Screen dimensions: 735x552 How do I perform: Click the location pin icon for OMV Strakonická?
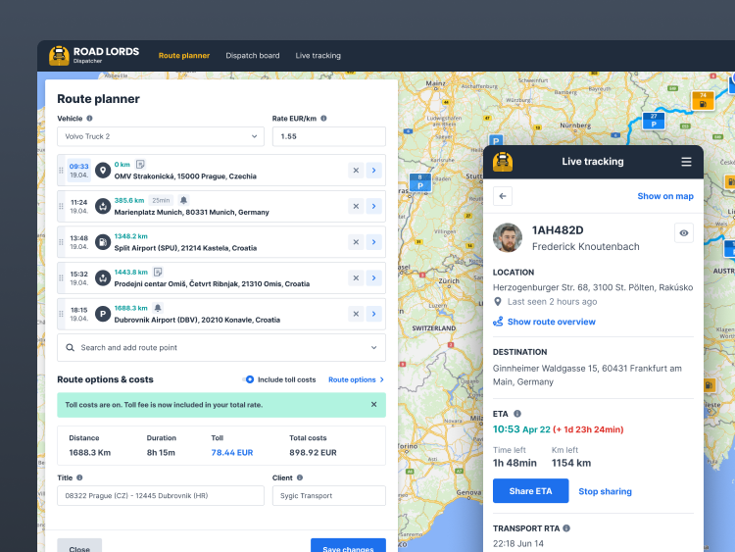click(x=103, y=171)
